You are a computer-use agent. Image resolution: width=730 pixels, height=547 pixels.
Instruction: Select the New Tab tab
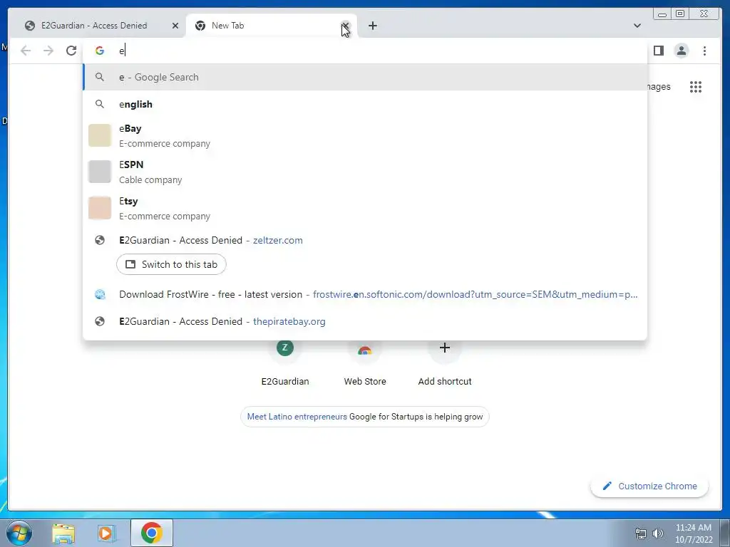tap(271, 26)
